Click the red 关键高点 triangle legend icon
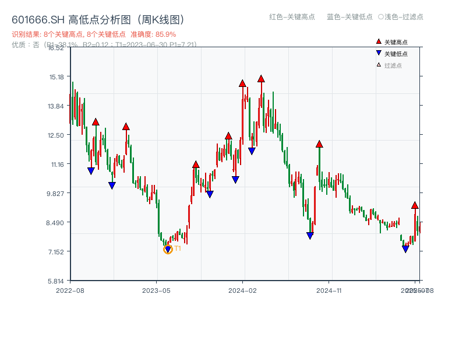The image size is (466, 350). (x=379, y=41)
